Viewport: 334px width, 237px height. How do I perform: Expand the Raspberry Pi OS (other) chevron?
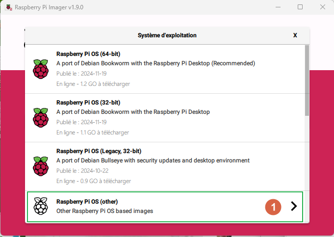point(294,206)
